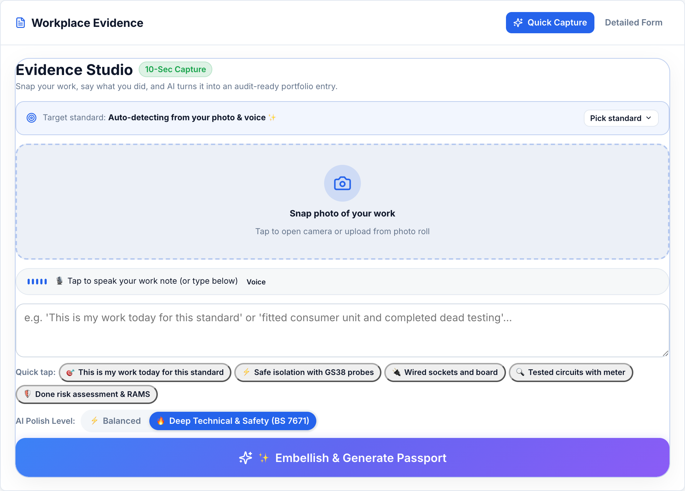685x491 pixels.
Task: Click the 'Tap to open camera' hint text
Action: click(342, 231)
